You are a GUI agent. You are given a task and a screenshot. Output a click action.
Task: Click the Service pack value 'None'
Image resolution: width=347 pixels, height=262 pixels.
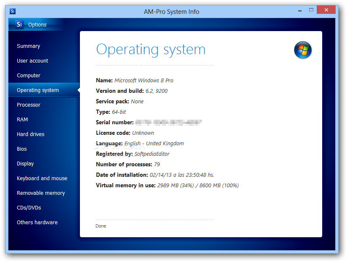(x=137, y=101)
